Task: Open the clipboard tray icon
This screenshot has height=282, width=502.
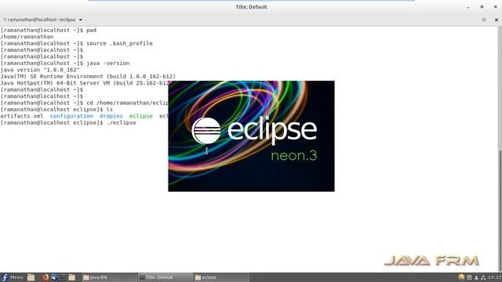Action: click(469, 277)
